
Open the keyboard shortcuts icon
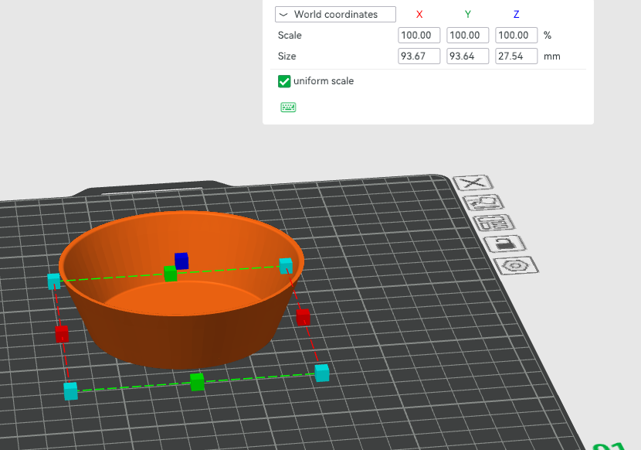click(x=288, y=107)
